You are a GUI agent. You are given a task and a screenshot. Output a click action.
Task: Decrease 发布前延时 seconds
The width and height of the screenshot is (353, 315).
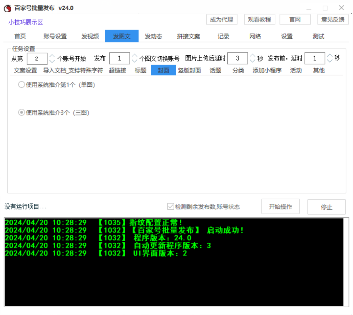[330, 60]
